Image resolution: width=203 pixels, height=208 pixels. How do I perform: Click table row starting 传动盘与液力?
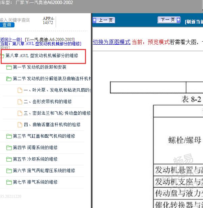(178, 193)
